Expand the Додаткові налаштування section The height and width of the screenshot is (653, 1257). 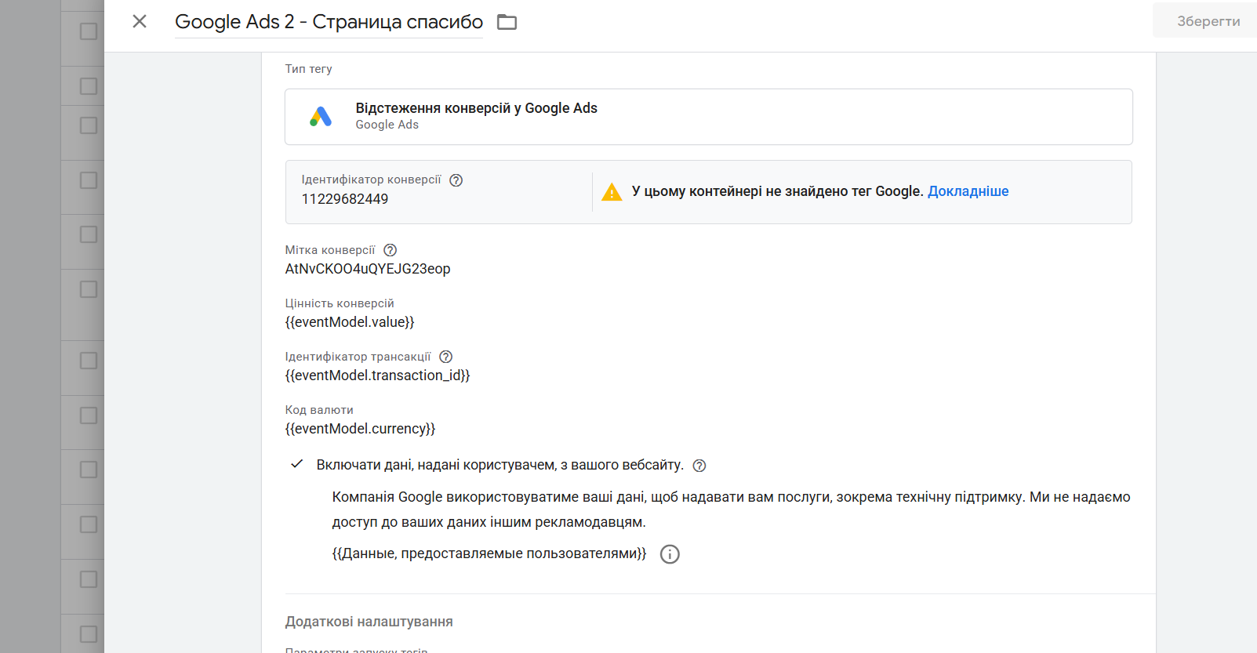click(x=369, y=622)
